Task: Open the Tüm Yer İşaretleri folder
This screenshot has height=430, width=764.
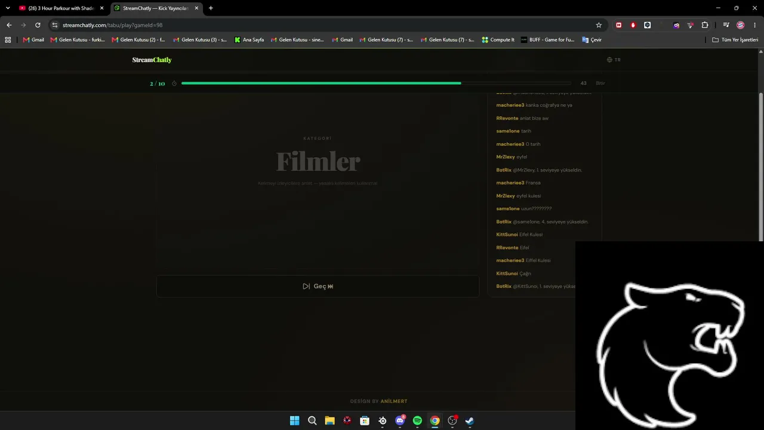Action: (x=735, y=40)
